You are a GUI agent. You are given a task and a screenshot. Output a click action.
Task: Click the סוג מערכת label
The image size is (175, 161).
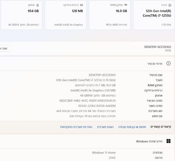(x=156, y=111)
